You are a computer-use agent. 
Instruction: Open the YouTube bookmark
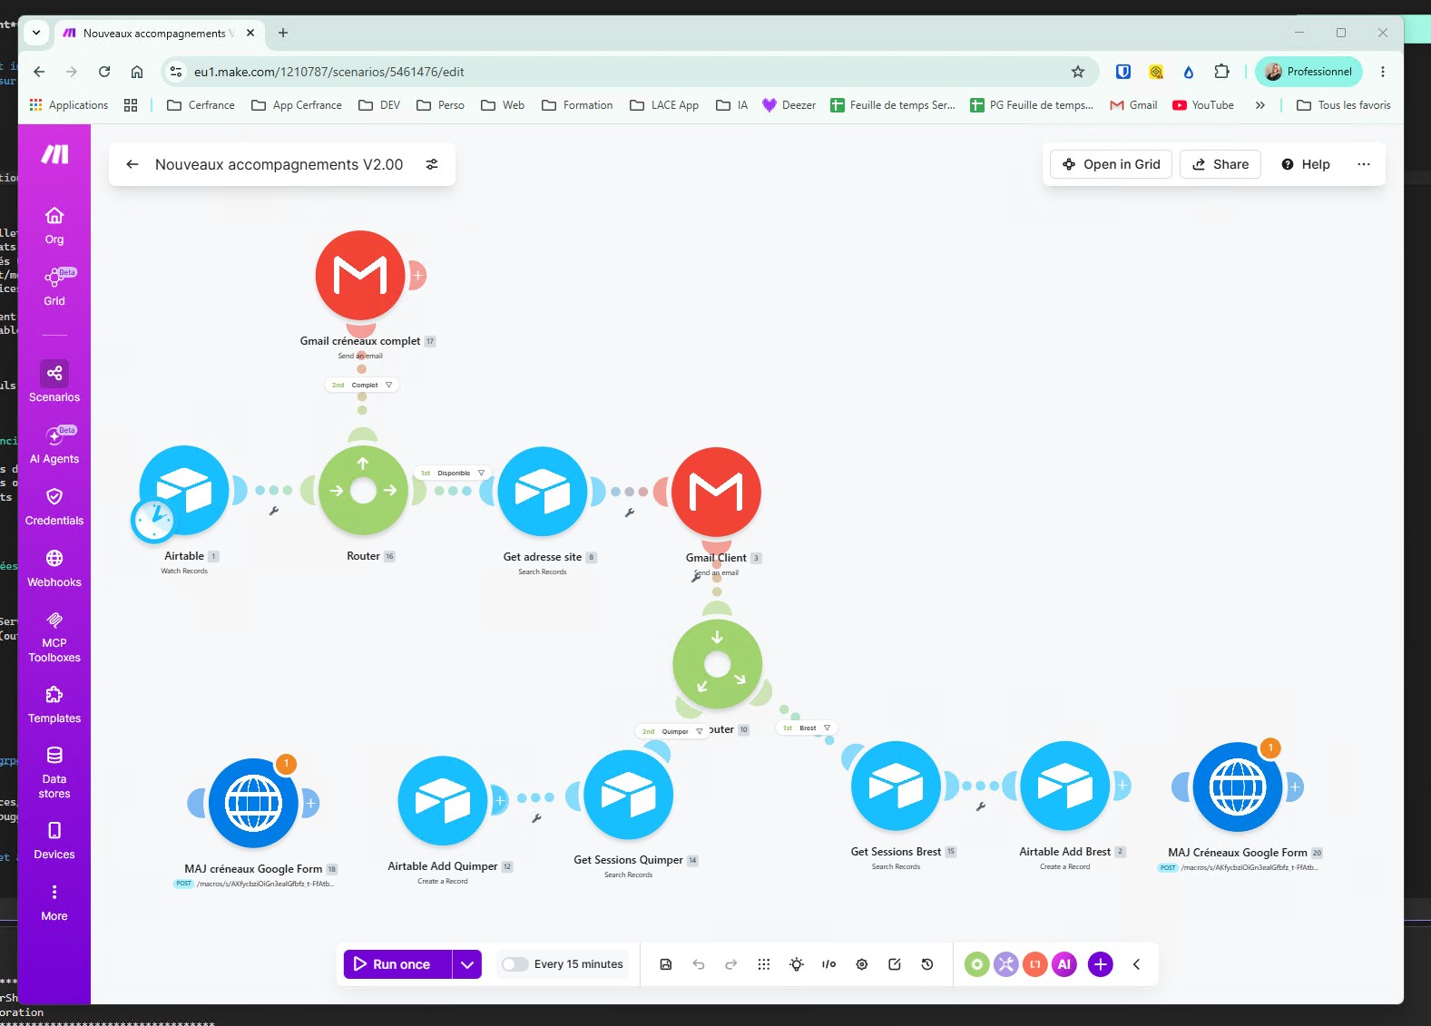tap(1203, 105)
